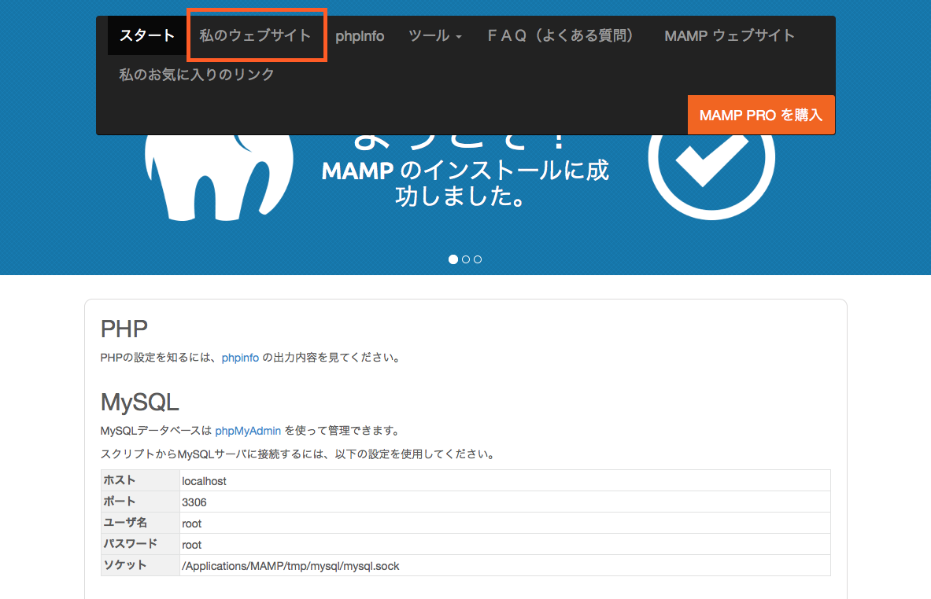Image resolution: width=931 pixels, height=599 pixels.
Task: Select the first carousel indicator dot
Action: tap(453, 259)
